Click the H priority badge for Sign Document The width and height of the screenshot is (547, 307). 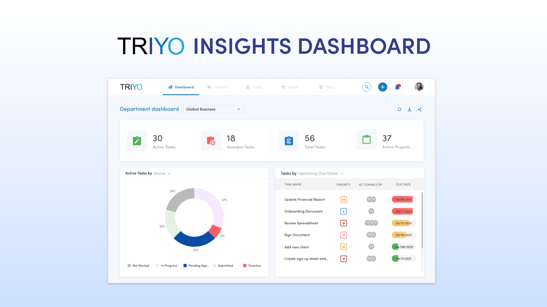click(x=344, y=235)
